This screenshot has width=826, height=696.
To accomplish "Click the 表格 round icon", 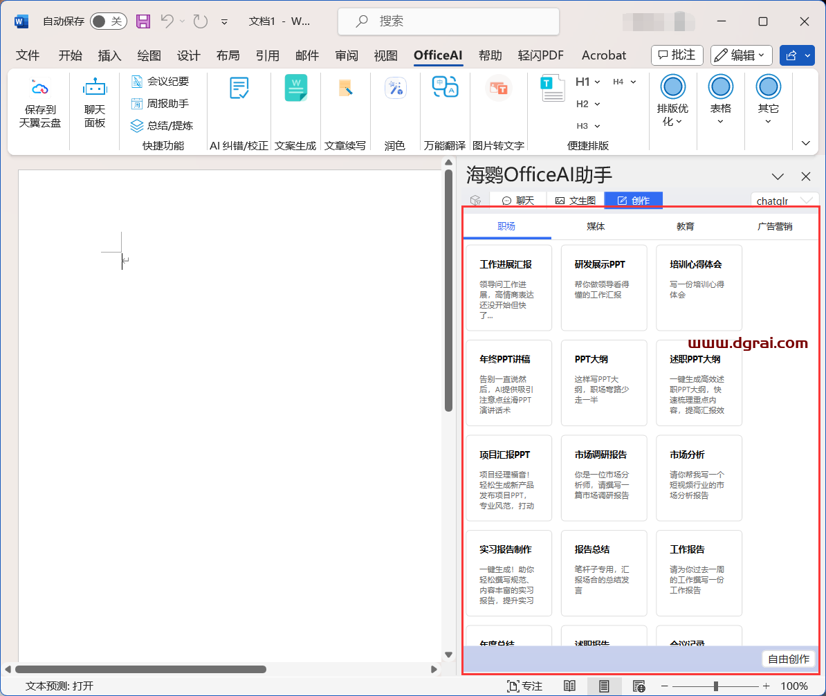I will point(720,87).
